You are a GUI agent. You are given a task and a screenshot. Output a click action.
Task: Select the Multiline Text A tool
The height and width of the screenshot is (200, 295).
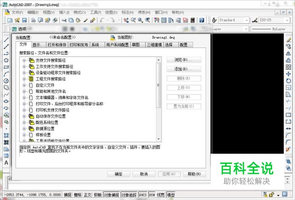click(x=6, y=163)
